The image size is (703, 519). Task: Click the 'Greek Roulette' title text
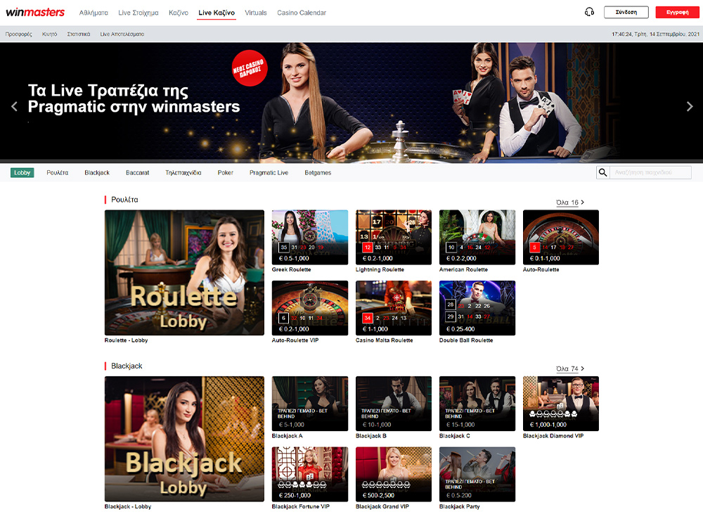tap(291, 269)
